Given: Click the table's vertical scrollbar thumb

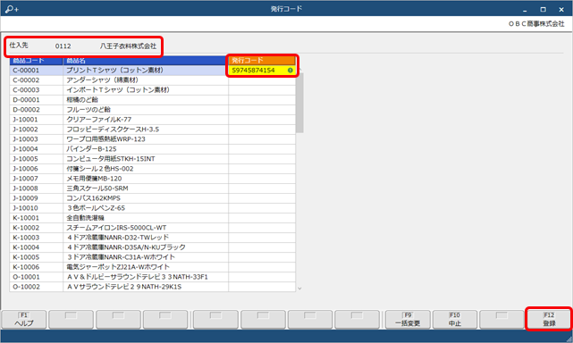Looking at the screenshot, I should 299,103.
